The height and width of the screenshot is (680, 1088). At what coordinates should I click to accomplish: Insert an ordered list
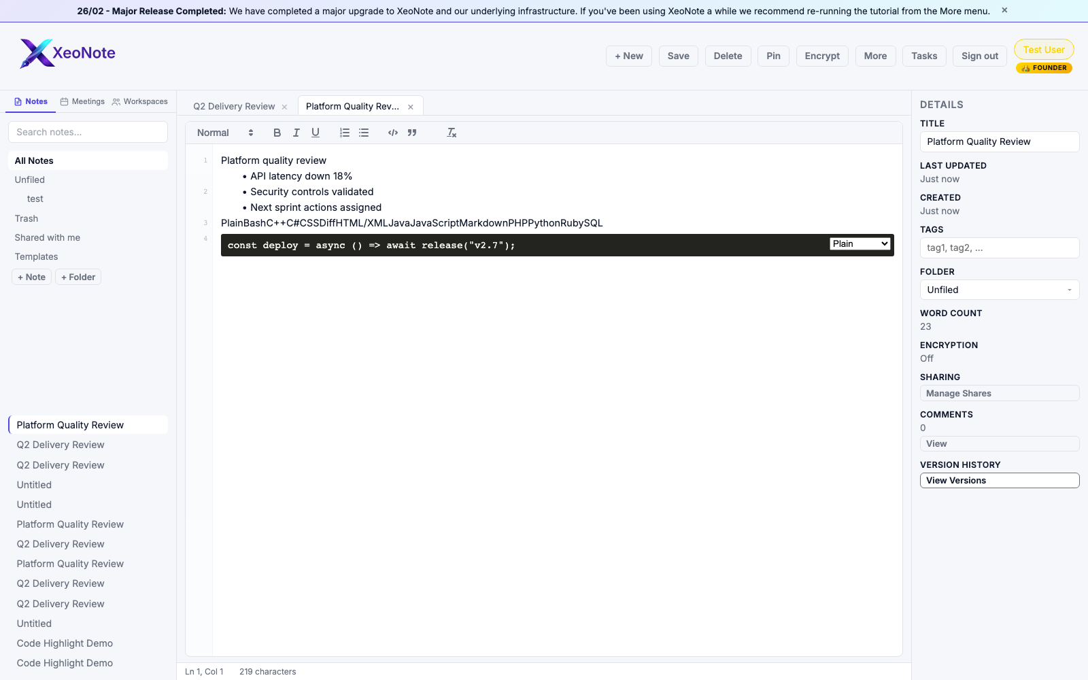(x=345, y=133)
